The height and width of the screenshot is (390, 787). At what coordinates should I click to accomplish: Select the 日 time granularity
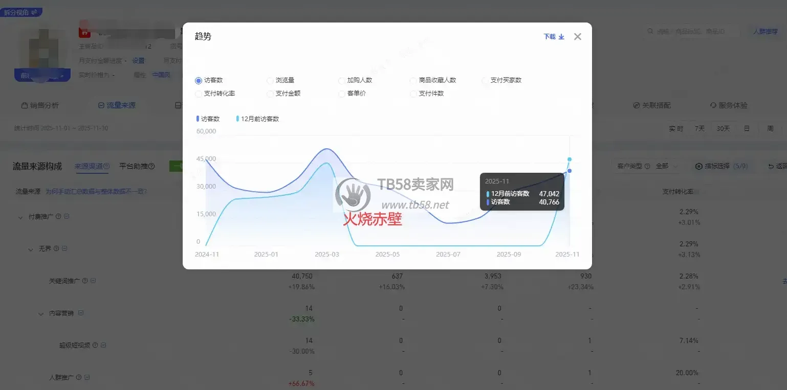pos(747,129)
